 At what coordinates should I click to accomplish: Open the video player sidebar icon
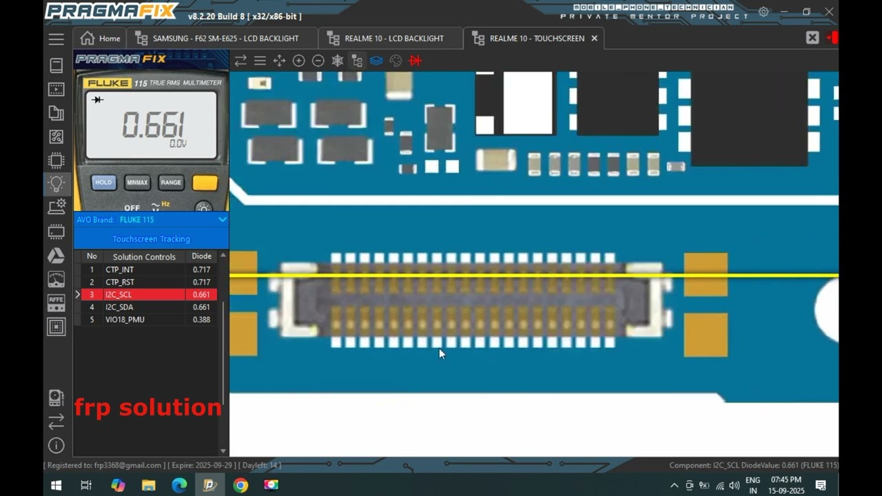coord(57,90)
